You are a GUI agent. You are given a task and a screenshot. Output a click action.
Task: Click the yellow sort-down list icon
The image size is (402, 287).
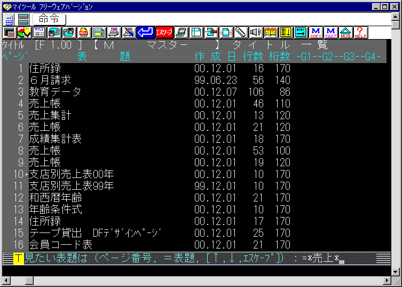[286, 33]
